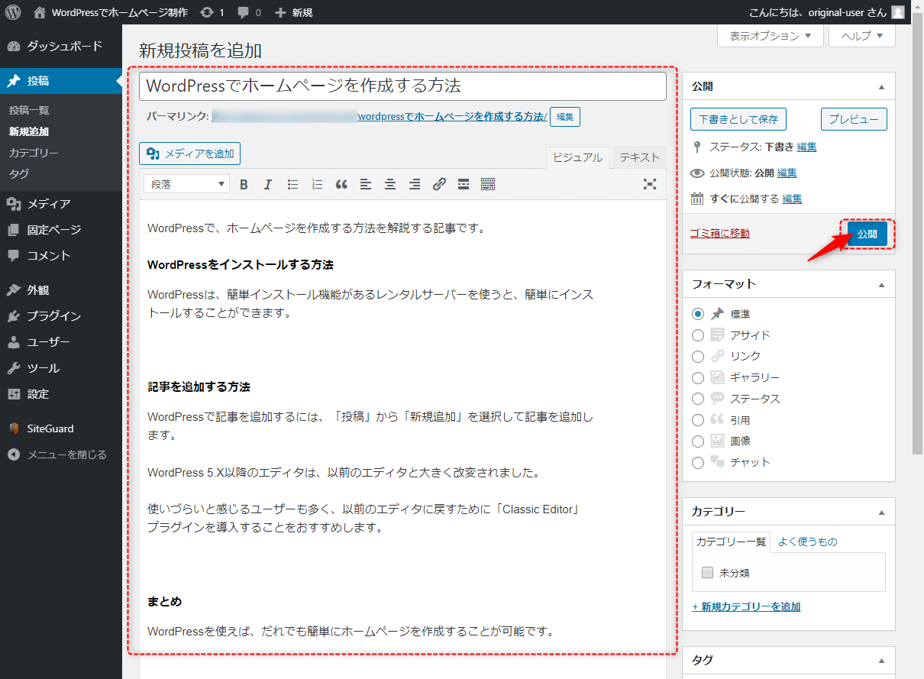Click the permalink slug link
The height and width of the screenshot is (679, 924).
pos(452,117)
